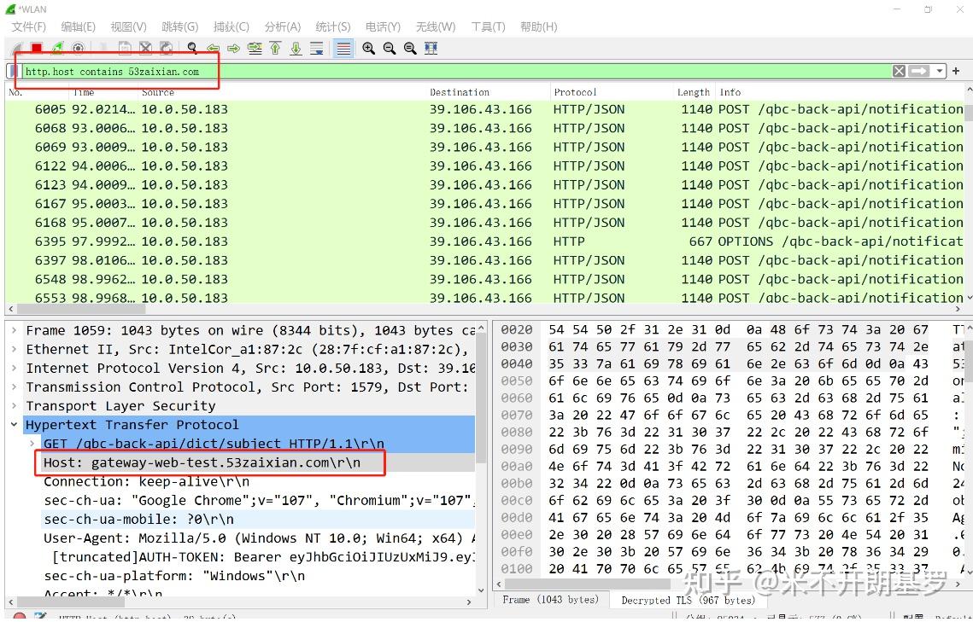Expand the Transport Layer Security section

14,405
